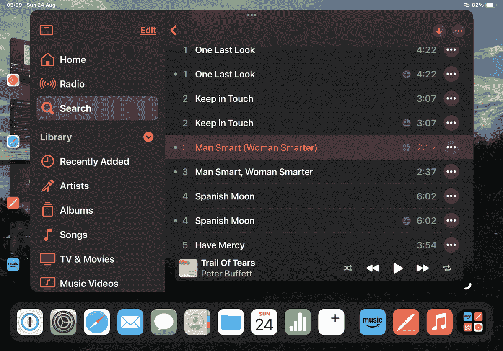Tap the 05:09 clock in status bar
This screenshot has height=351, width=503.
pos(14,5)
